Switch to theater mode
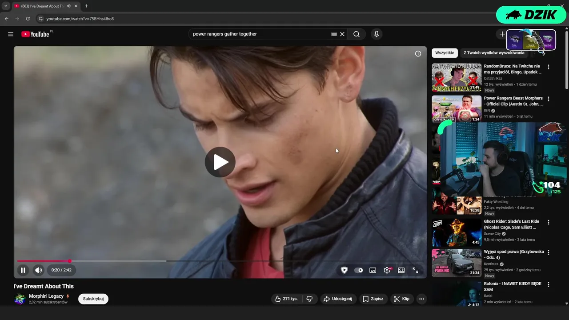Viewport: 569px width, 320px height. [401, 270]
